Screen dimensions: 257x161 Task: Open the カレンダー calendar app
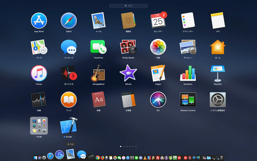(x=158, y=20)
